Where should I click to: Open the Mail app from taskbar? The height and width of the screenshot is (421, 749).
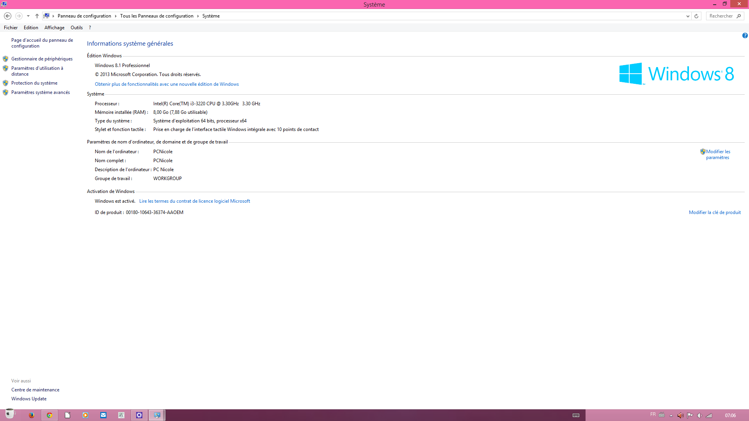coord(103,415)
